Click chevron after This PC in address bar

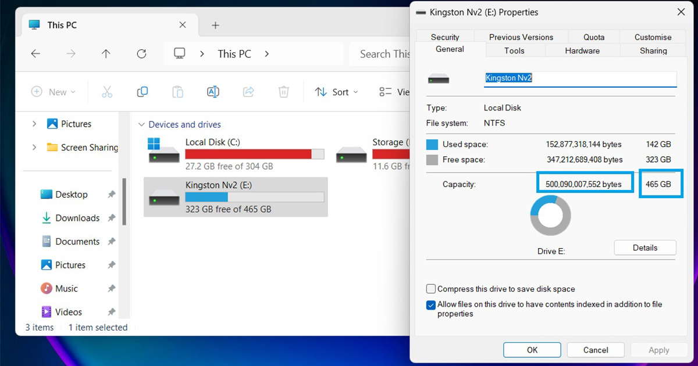[x=267, y=54]
